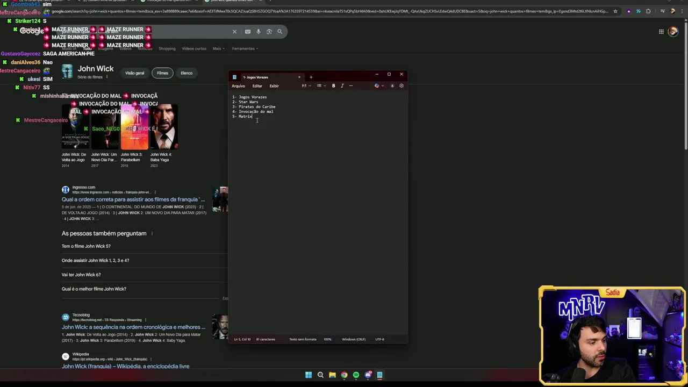Click the '4- Invocação do mal' line
Screen dimensions: 688x387
point(253,111)
